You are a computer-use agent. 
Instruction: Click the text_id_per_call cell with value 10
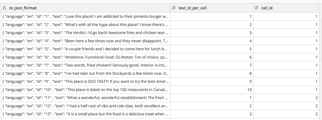pyautogui.click(x=212, y=90)
